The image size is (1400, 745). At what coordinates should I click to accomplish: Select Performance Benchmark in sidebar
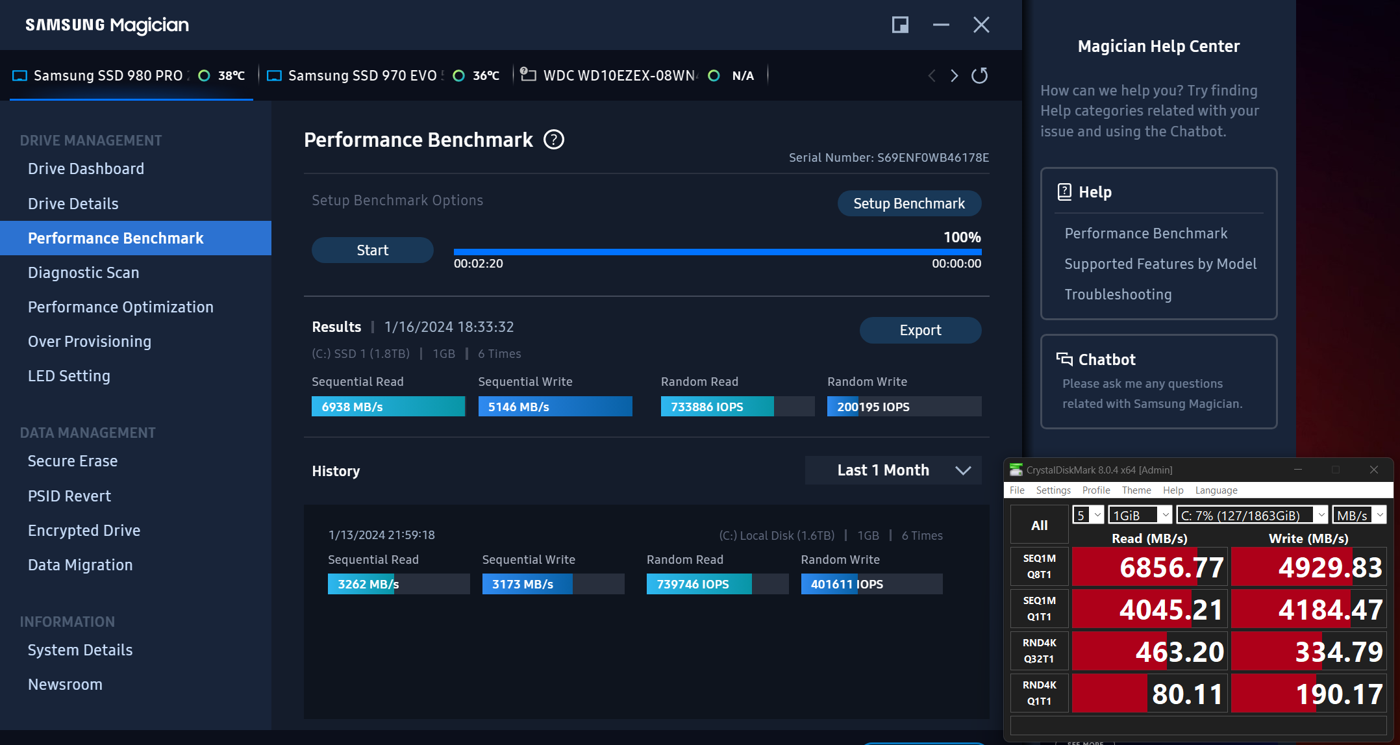click(x=136, y=238)
